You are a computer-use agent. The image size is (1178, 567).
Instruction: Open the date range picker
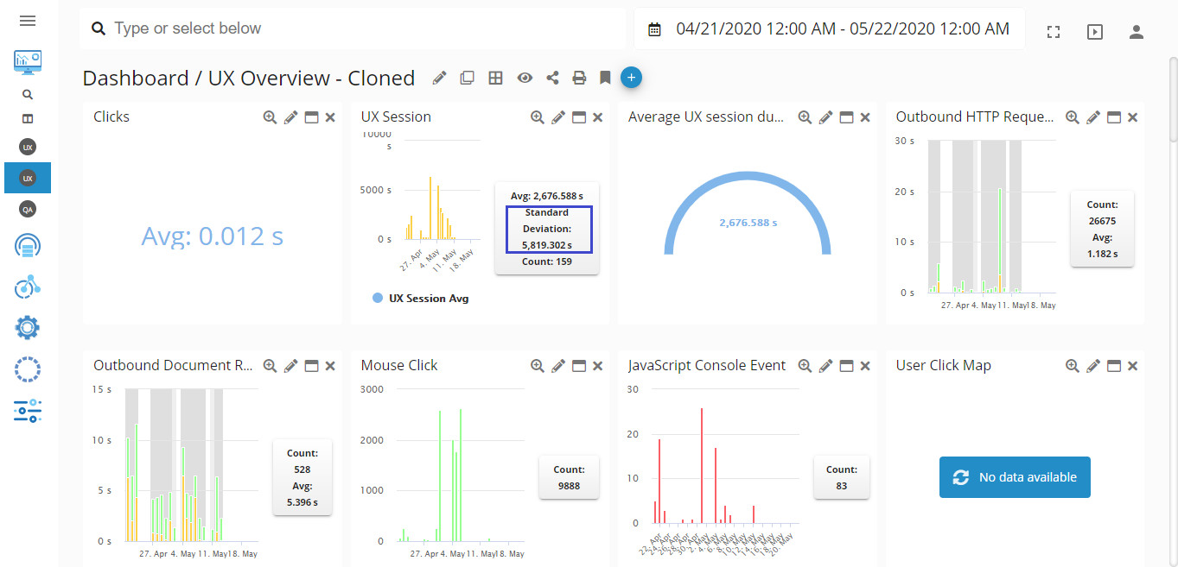pos(830,29)
